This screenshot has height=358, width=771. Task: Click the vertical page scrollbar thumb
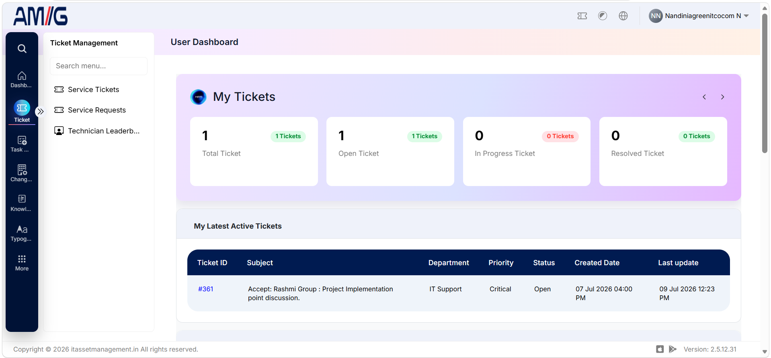(765, 84)
